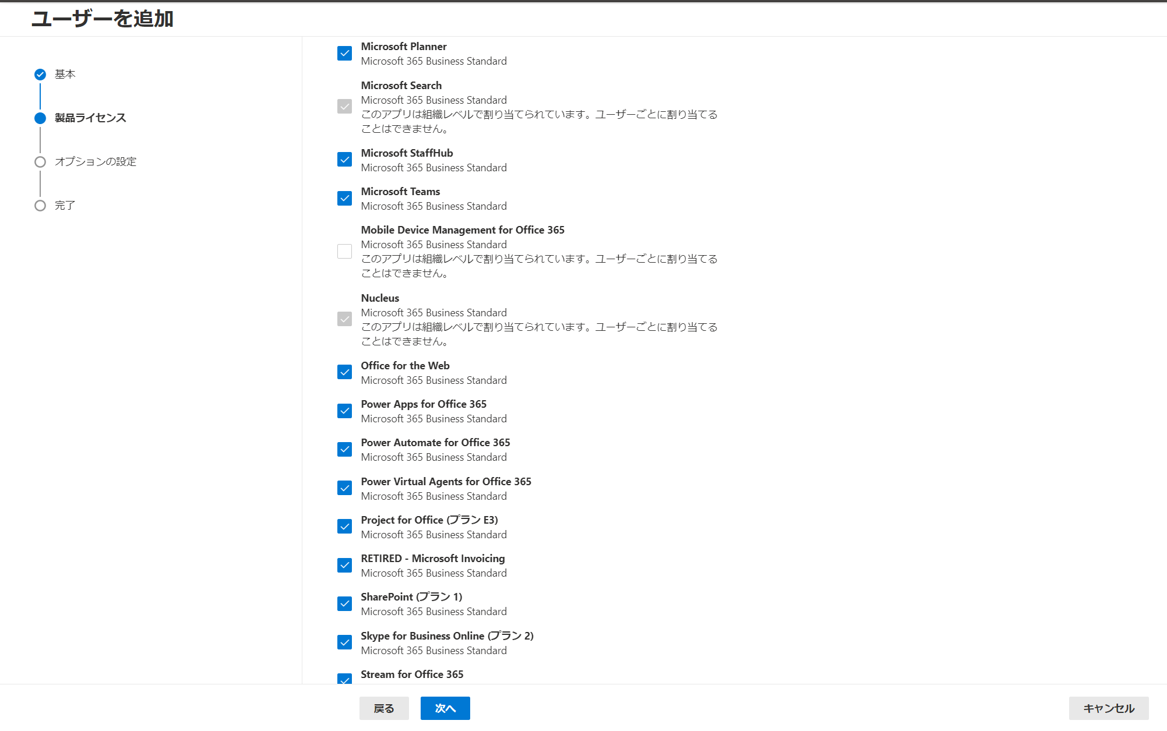Toggle SharePoint (プラン 1) checkbox
The height and width of the screenshot is (731, 1167).
344,604
